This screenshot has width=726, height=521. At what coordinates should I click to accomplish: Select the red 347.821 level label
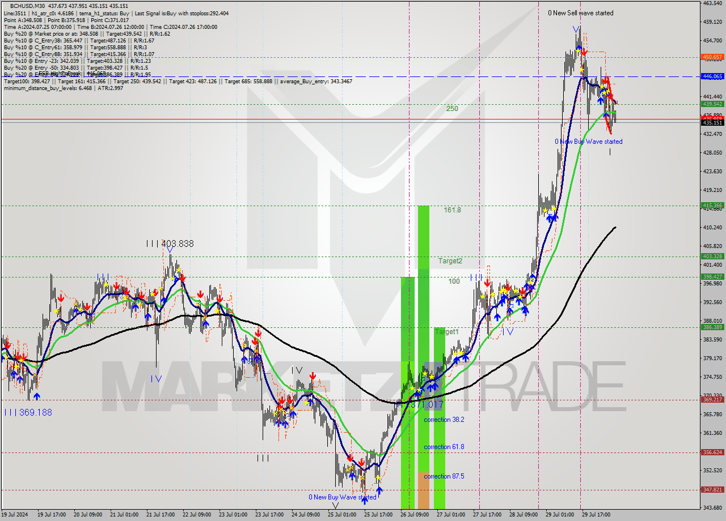pyautogui.click(x=712, y=489)
